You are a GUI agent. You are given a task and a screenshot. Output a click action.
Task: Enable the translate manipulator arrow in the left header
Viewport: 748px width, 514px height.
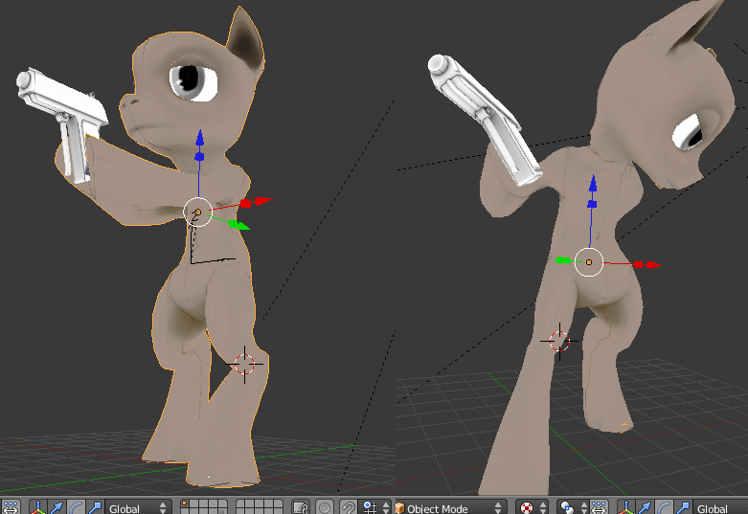pos(57,507)
